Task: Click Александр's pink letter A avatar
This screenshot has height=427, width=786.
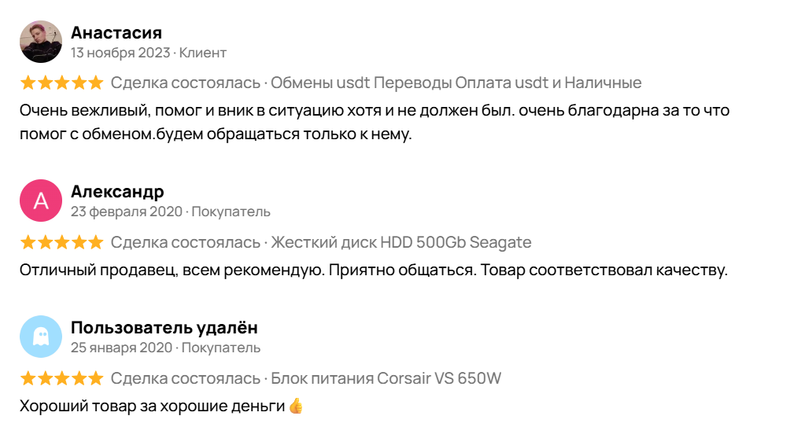Action: coord(41,201)
